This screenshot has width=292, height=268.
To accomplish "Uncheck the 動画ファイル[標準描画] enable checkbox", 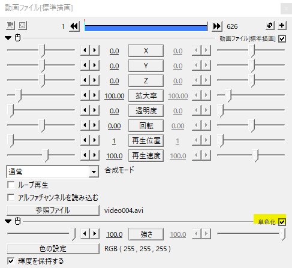I will click(x=282, y=39).
